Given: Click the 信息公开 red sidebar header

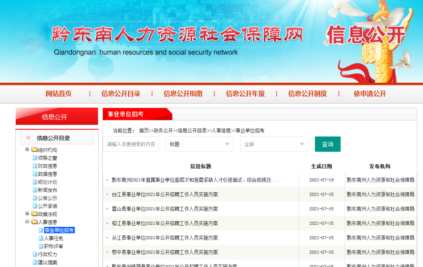Looking at the screenshot, I should (57, 117).
